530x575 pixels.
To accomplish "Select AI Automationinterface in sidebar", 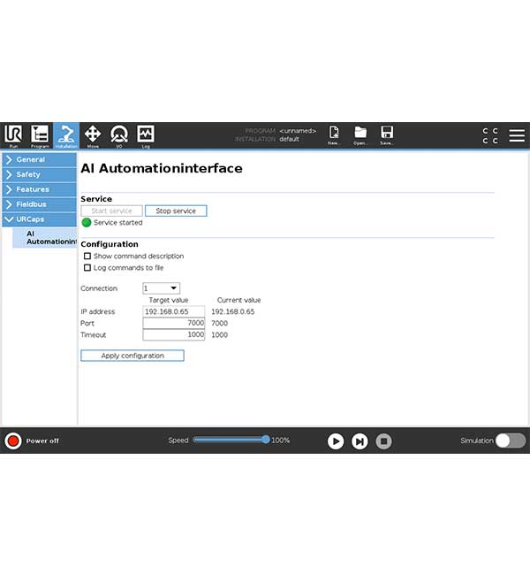I will click(x=45, y=238).
